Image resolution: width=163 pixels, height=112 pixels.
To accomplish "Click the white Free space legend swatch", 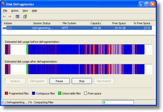I will (86, 93).
